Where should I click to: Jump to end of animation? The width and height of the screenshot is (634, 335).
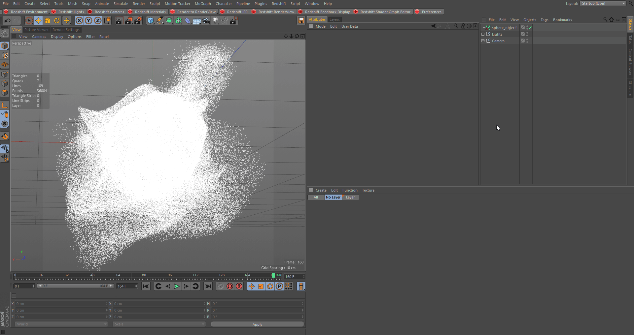tap(208, 286)
